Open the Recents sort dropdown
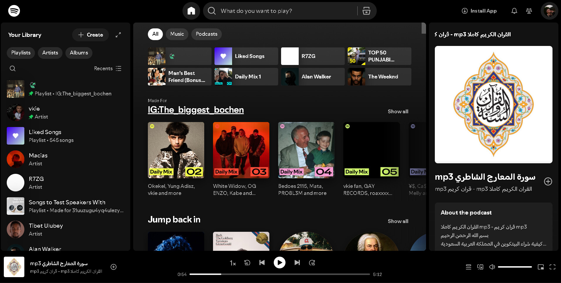This screenshot has width=561, height=283. 107,68
